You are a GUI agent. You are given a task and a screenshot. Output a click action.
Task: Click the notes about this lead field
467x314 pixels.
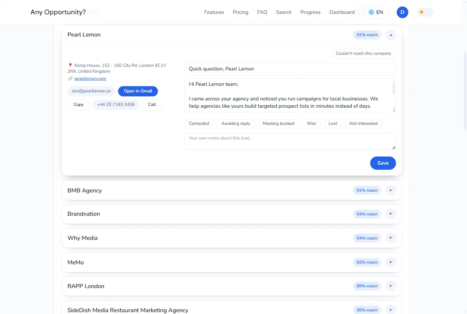pyautogui.click(x=290, y=141)
